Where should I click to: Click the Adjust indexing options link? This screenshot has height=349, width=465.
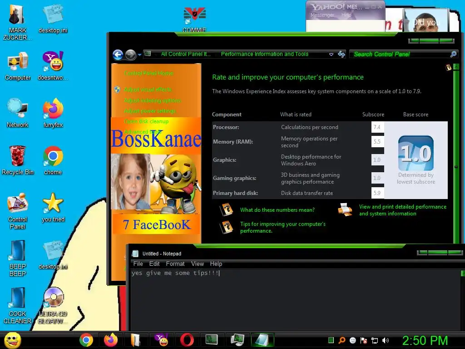tap(153, 100)
